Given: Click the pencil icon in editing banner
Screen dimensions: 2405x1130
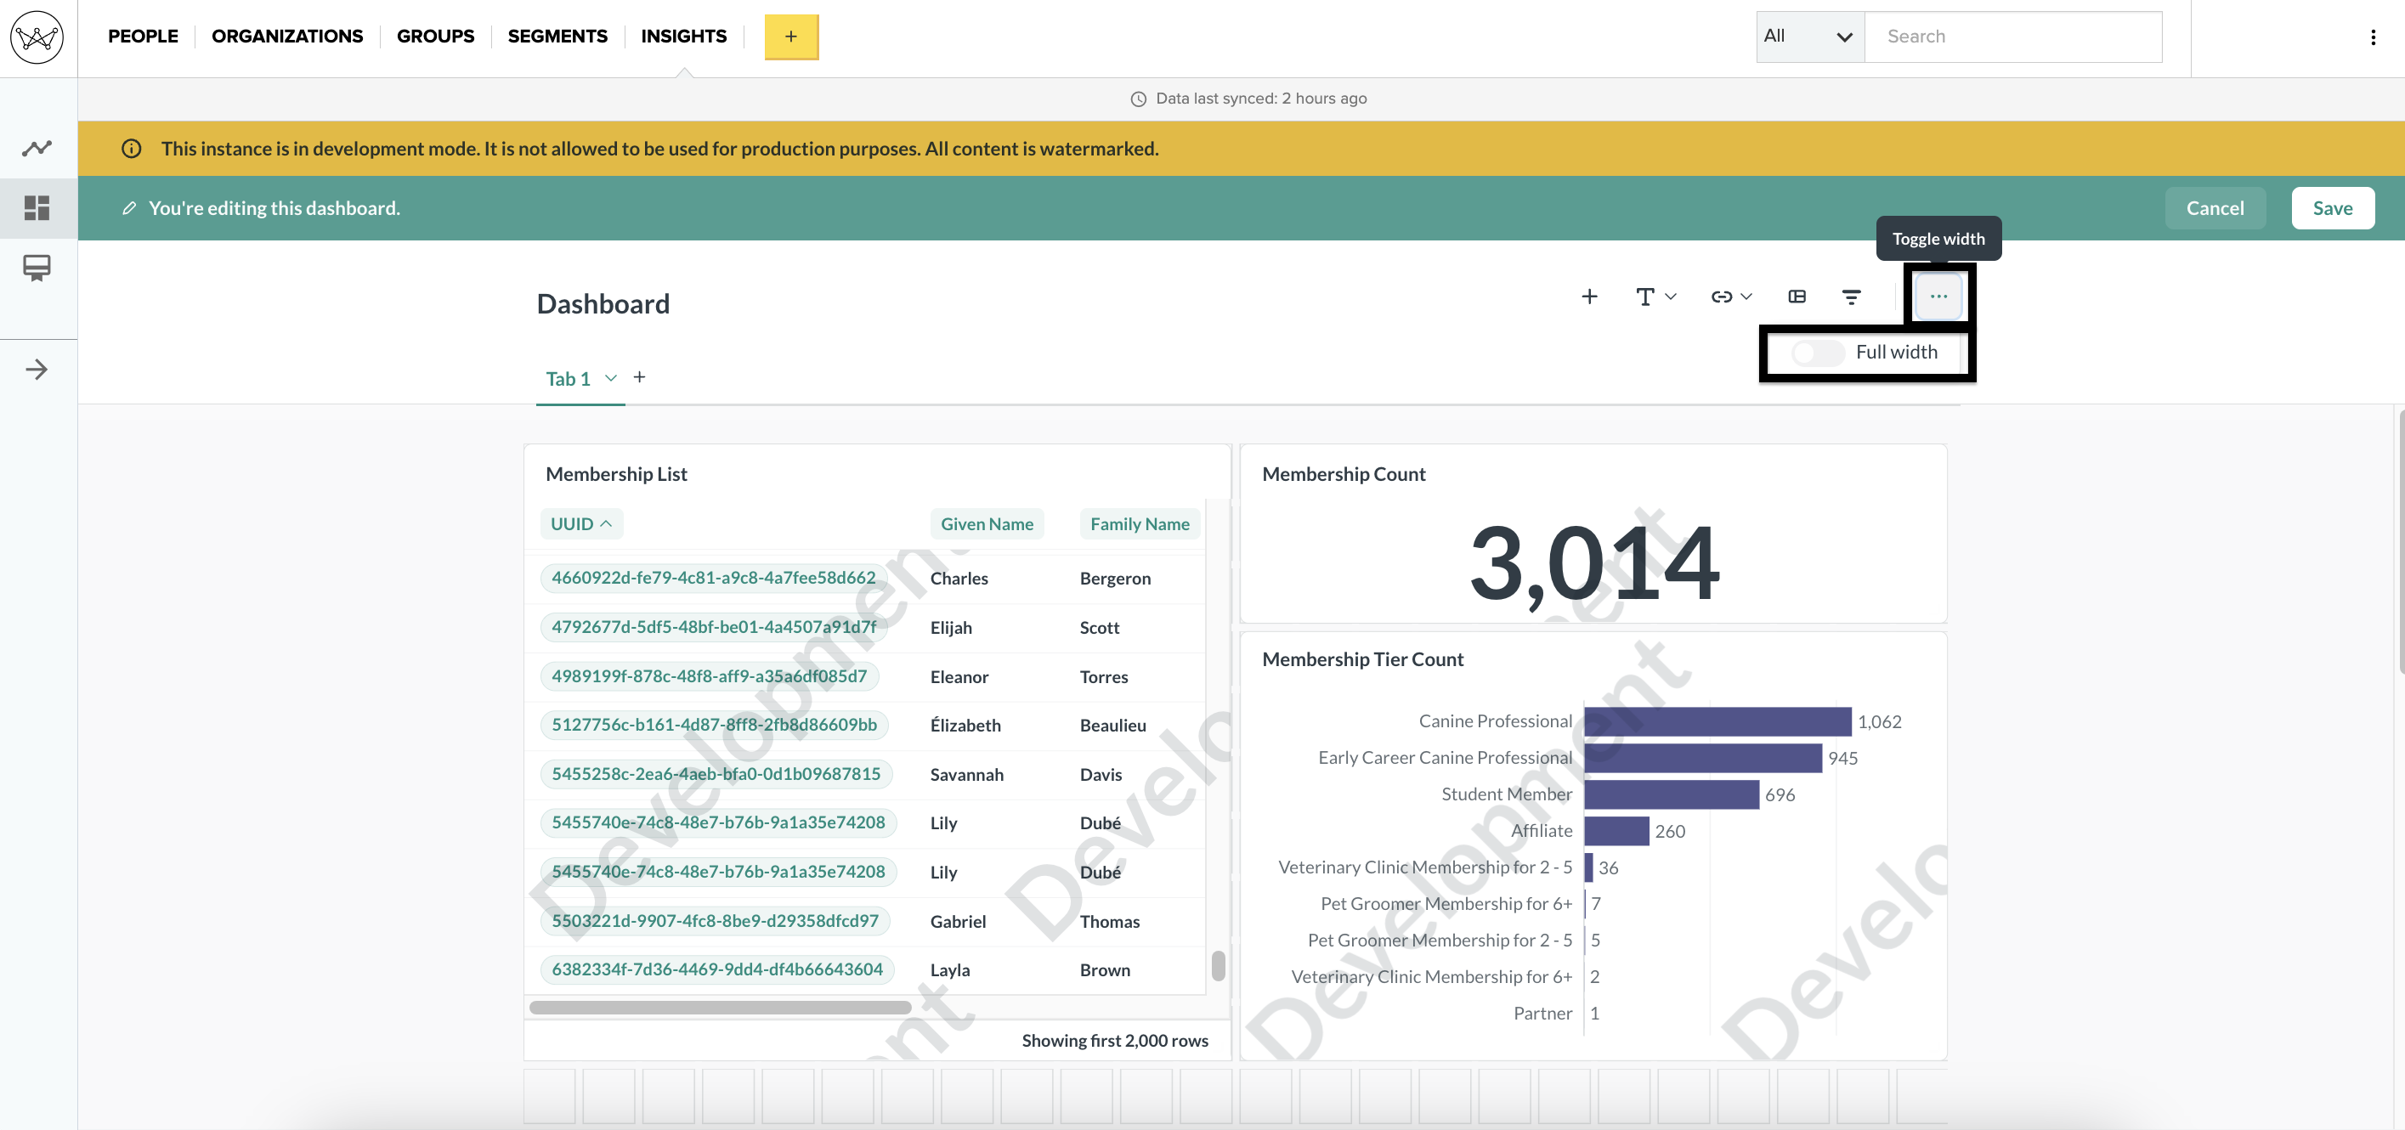Looking at the screenshot, I should point(130,208).
